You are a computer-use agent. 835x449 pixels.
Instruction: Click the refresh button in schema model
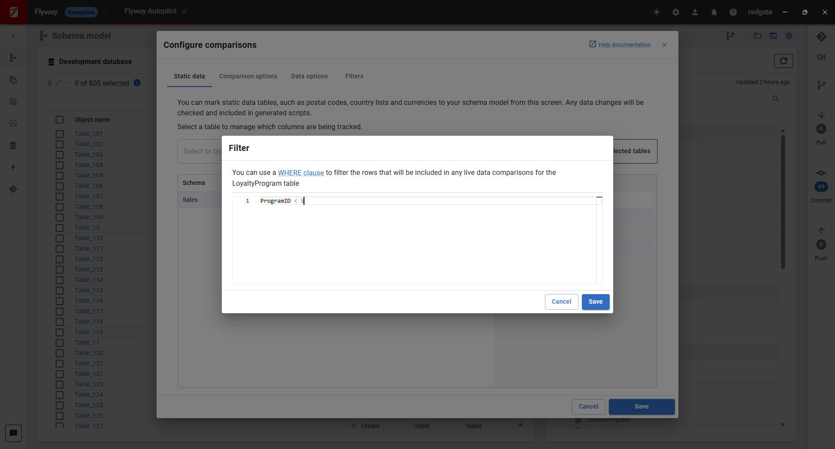point(783,61)
